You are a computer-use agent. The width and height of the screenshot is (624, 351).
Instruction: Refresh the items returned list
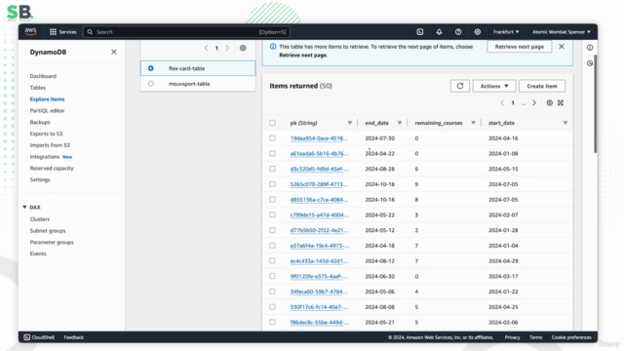pyautogui.click(x=460, y=86)
